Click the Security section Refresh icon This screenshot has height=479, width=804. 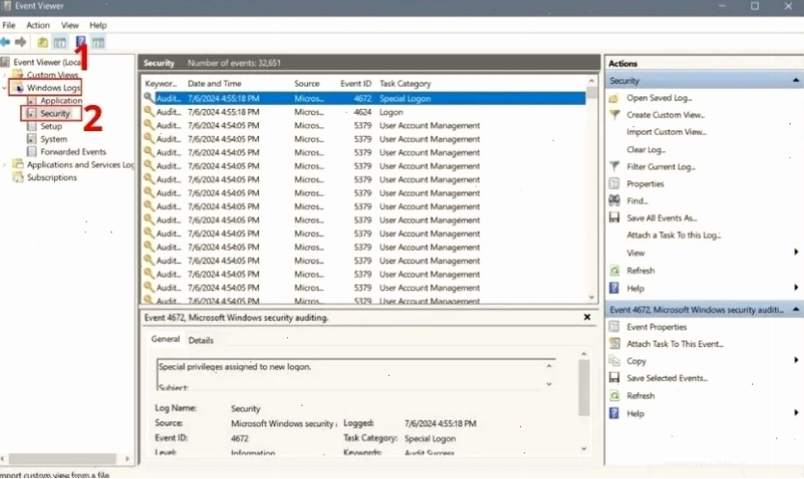614,271
